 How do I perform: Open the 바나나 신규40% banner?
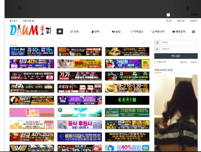127,125
